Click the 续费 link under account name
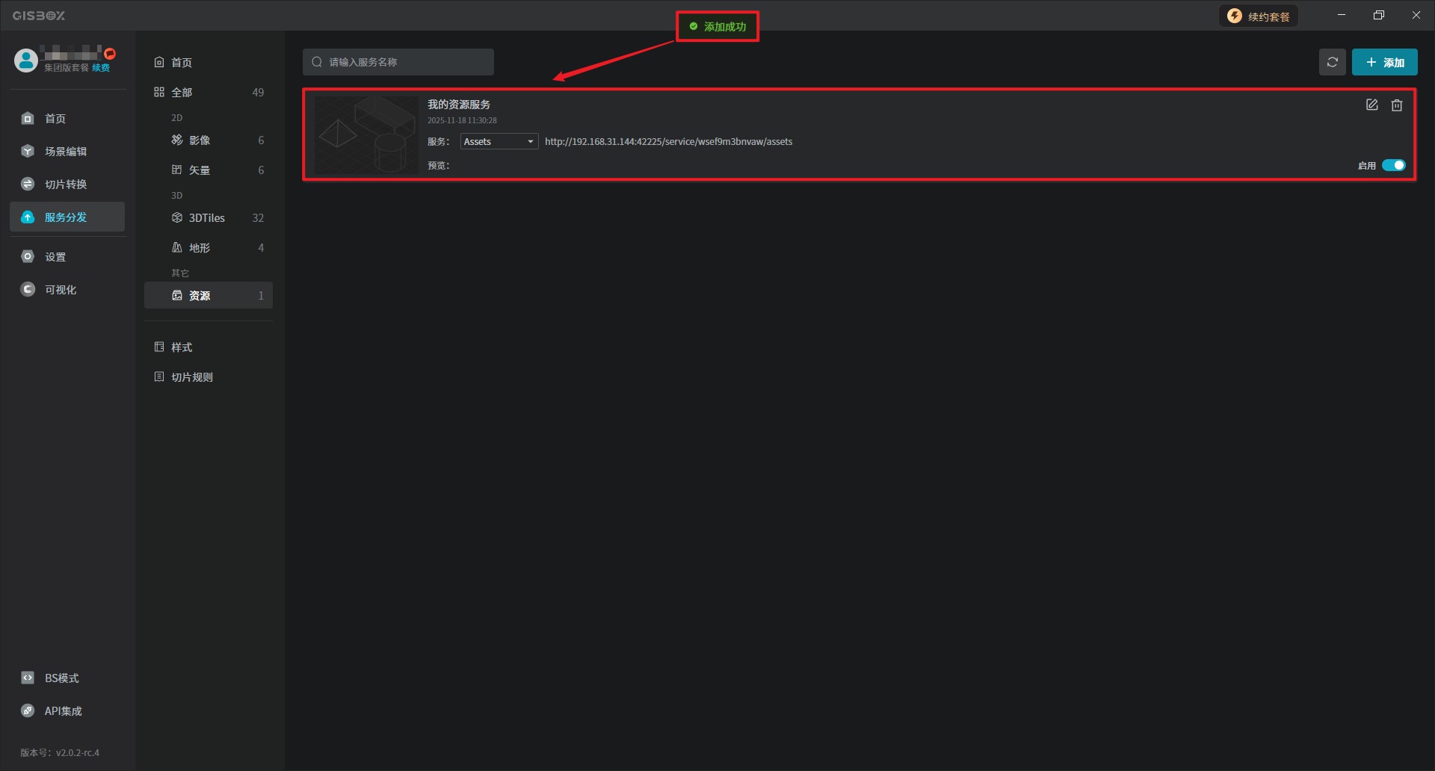The image size is (1435, 771). pos(101,68)
